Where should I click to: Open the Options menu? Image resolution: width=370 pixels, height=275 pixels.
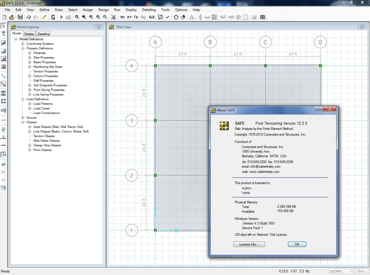click(181, 10)
